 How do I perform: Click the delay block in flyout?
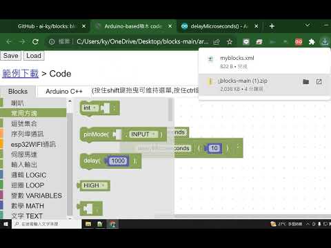pos(92,161)
